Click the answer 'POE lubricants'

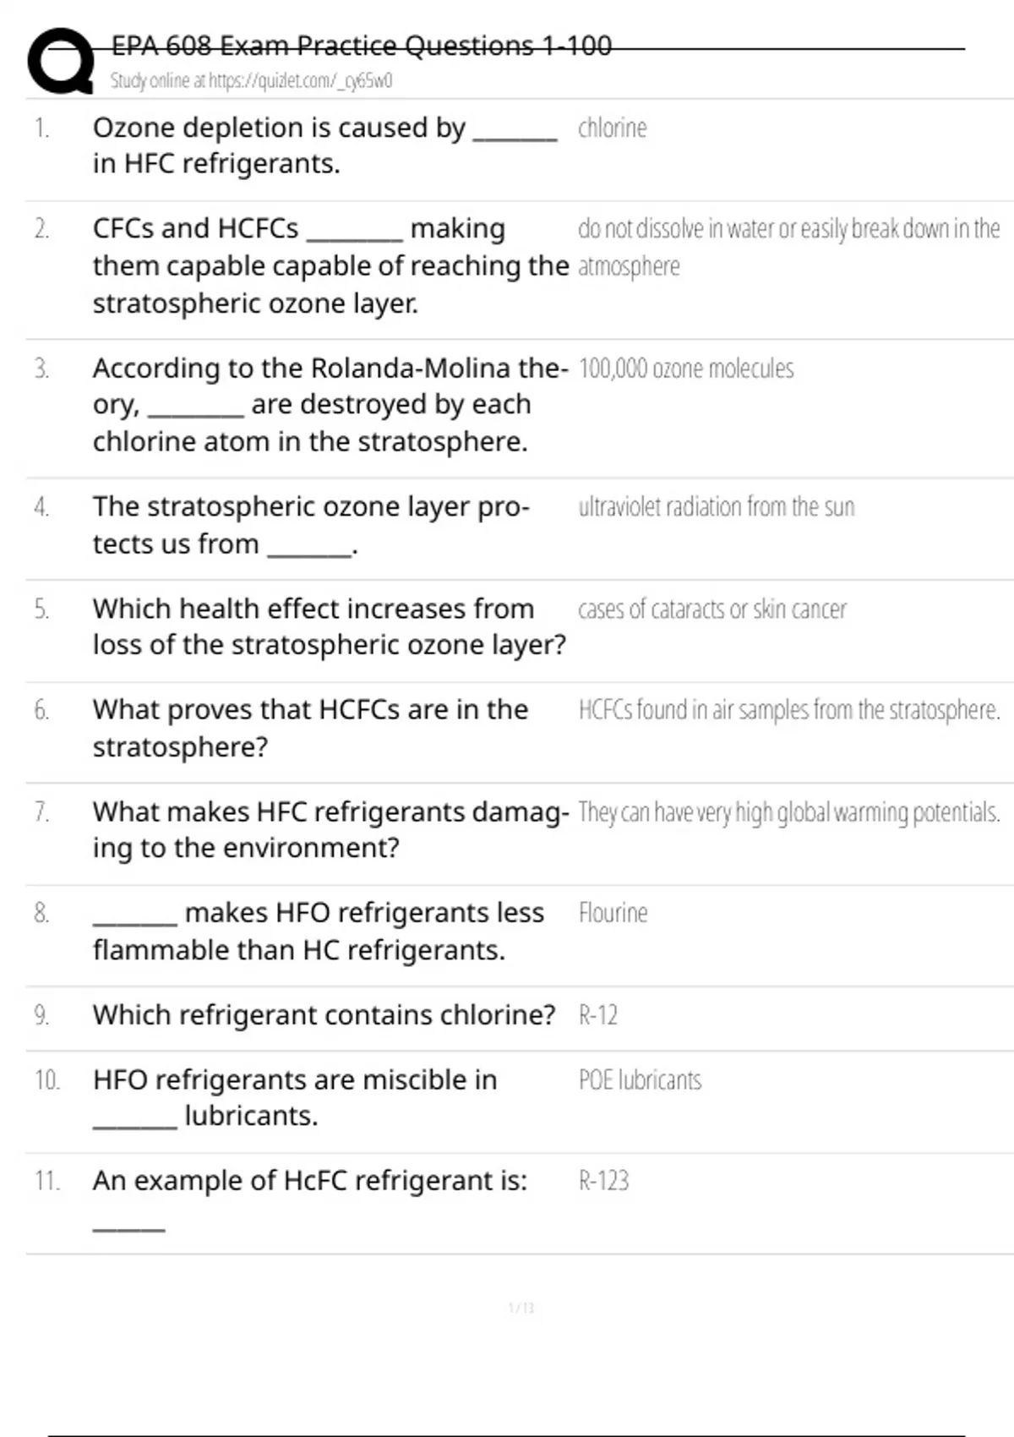click(x=640, y=1080)
